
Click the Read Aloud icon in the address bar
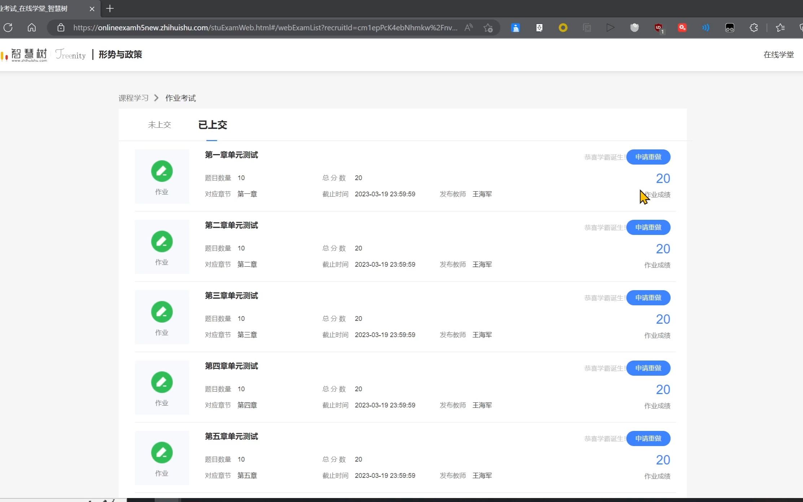(468, 27)
